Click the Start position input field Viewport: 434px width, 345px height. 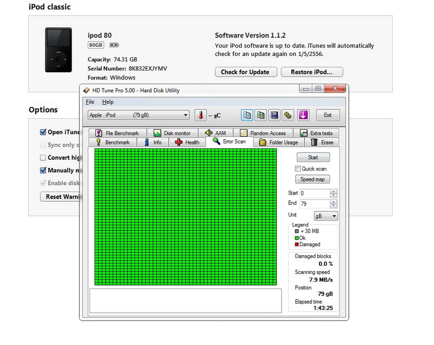click(x=315, y=193)
